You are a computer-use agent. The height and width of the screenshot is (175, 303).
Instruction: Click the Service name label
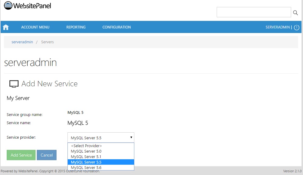point(19,123)
